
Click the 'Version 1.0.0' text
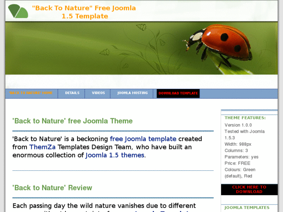238,125
